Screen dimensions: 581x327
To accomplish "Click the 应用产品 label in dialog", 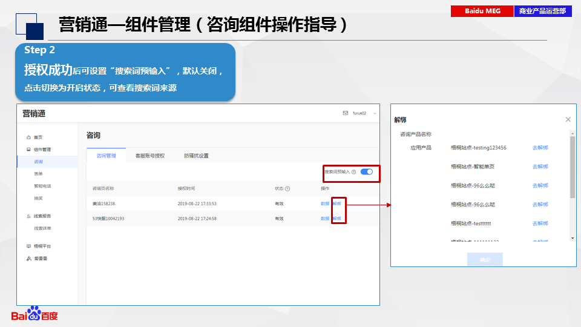I will pos(421,148).
